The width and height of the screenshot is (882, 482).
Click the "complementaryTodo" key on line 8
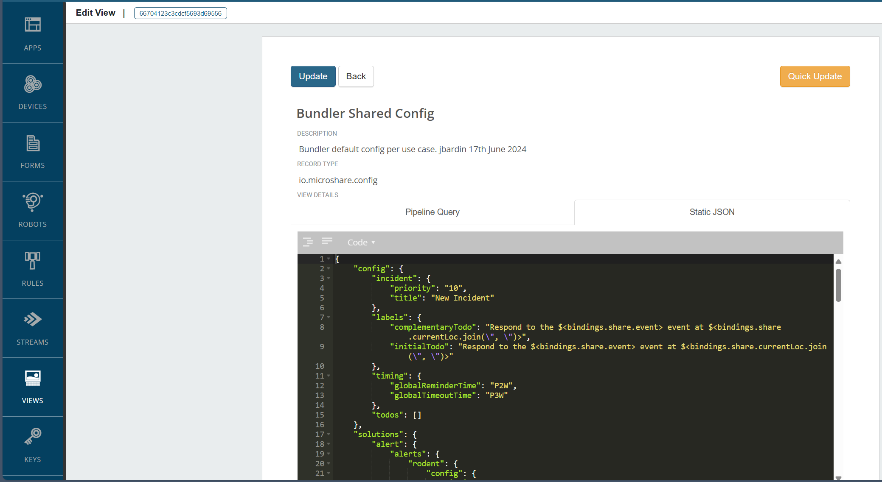coord(433,327)
